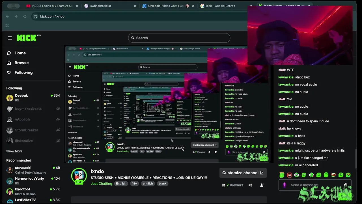Open HarmoniousYurly recommended channel
The height and width of the screenshot is (204, 362).
coord(33,181)
